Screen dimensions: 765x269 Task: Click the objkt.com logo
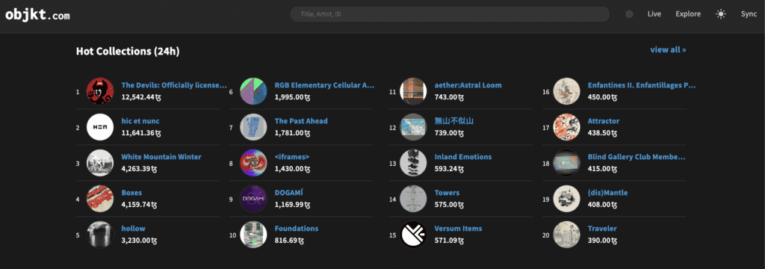tap(37, 15)
